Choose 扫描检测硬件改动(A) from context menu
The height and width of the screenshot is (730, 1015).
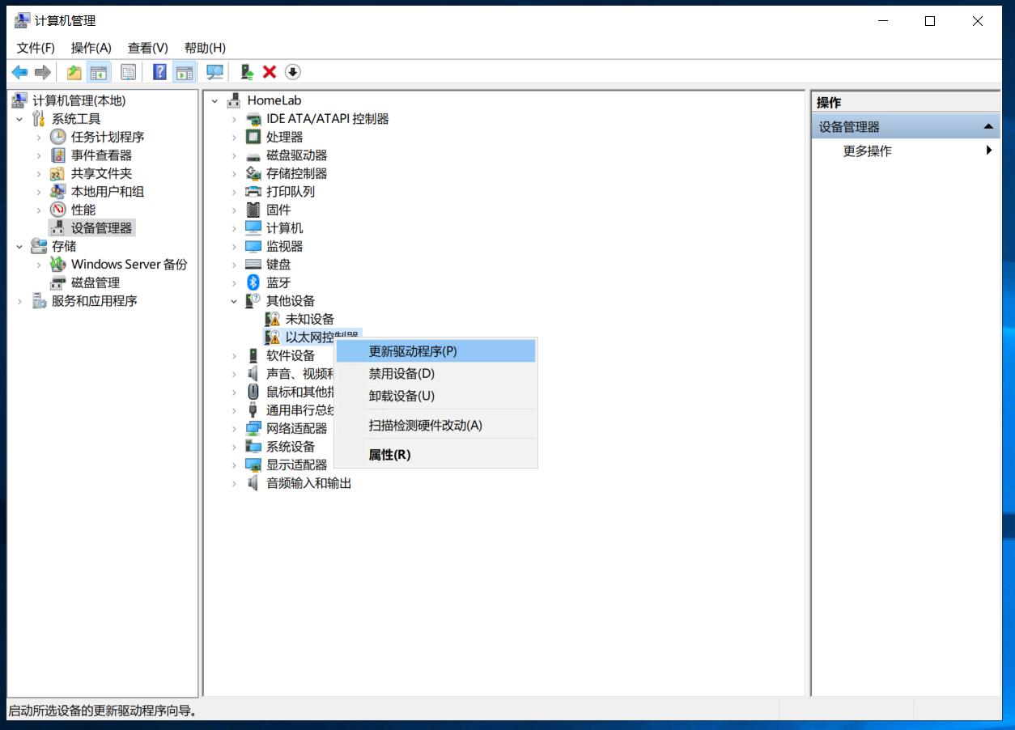pos(435,425)
